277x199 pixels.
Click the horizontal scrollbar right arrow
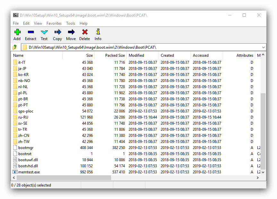pos(258,178)
